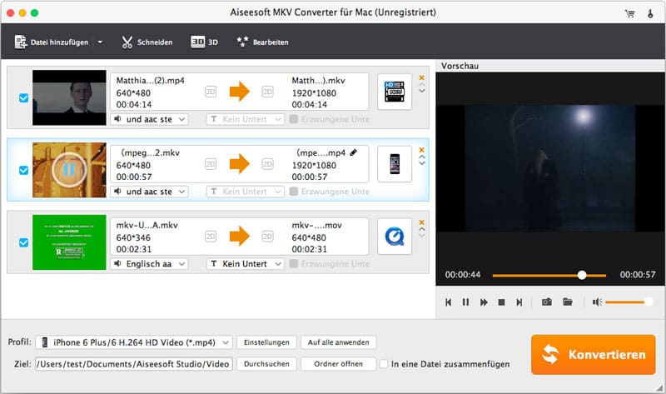Open the Schneiden clip tool
Image resolution: width=666 pixels, height=394 pixels.
click(147, 42)
